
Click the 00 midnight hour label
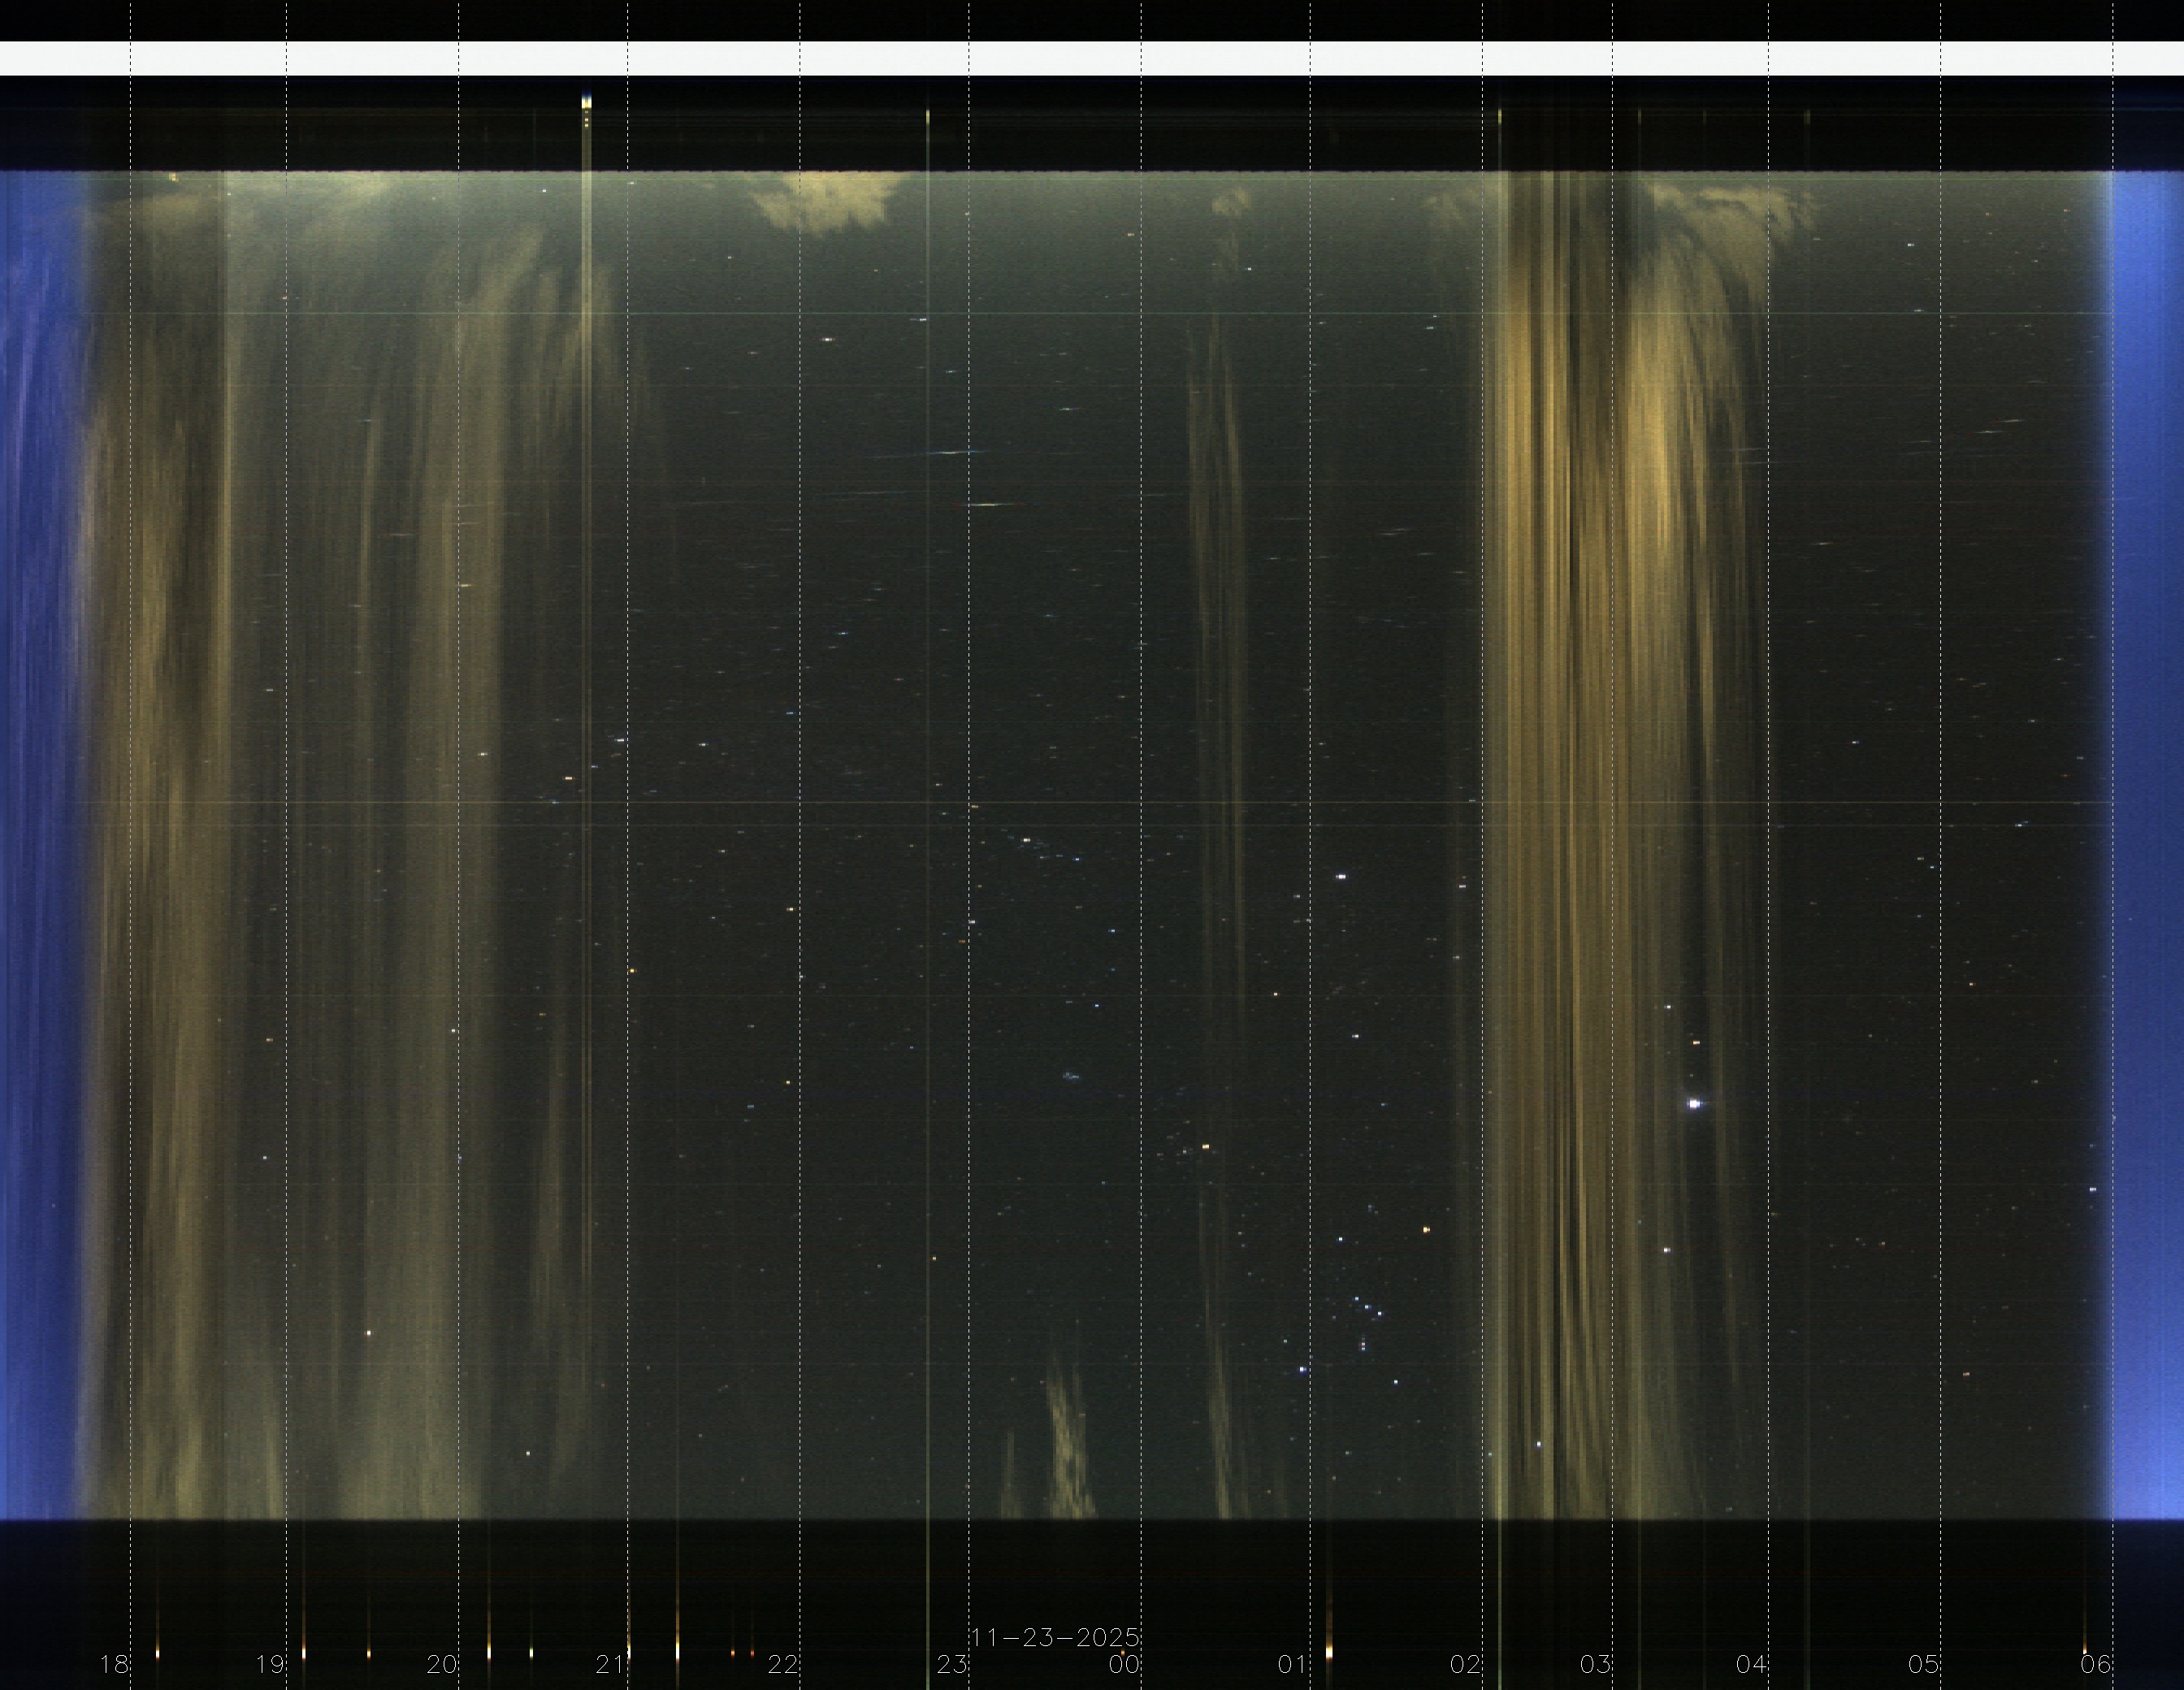click(x=1124, y=1664)
